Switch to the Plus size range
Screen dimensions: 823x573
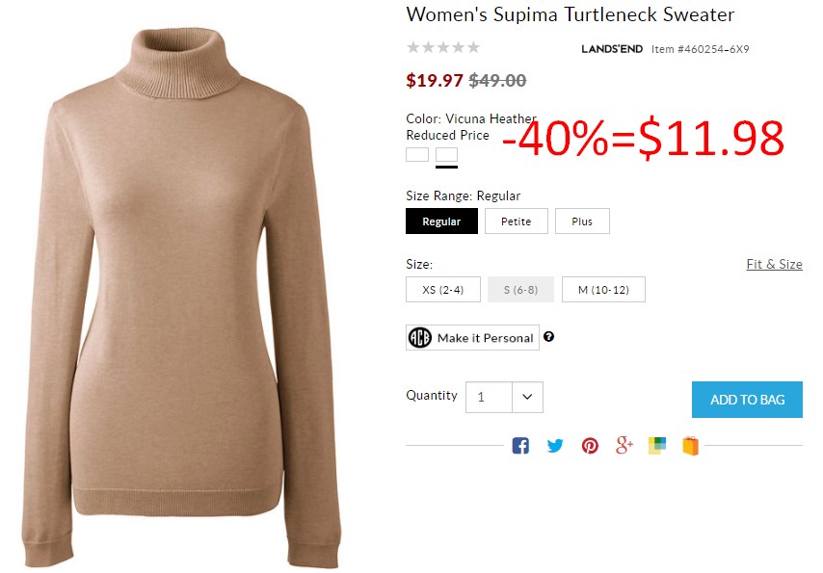pyautogui.click(x=582, y=221)
